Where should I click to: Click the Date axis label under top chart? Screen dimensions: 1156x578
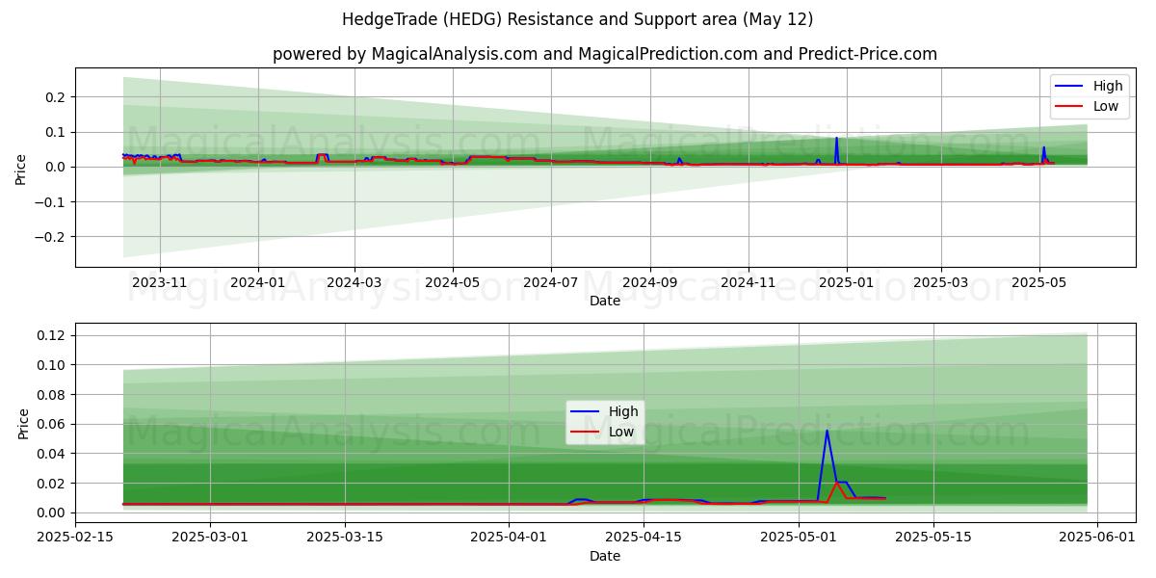coord(605,301)
